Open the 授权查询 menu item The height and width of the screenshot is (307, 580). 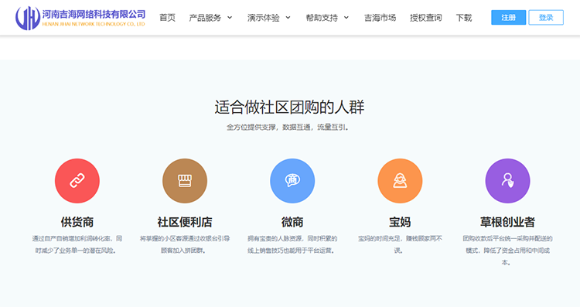pyautogui.click(x=426, y=17)
